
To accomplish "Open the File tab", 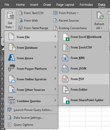I will tap(7, 5).
